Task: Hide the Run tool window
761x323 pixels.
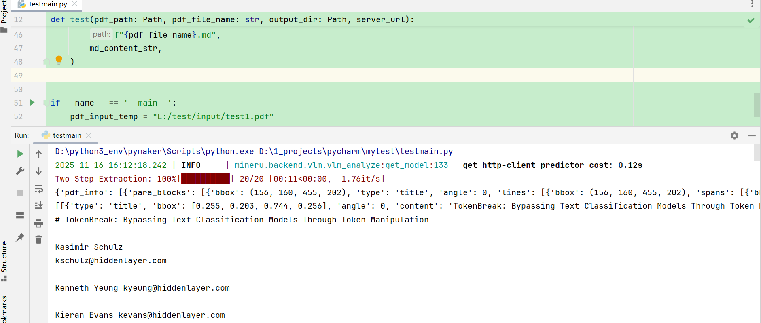Action: pos(752,136)
